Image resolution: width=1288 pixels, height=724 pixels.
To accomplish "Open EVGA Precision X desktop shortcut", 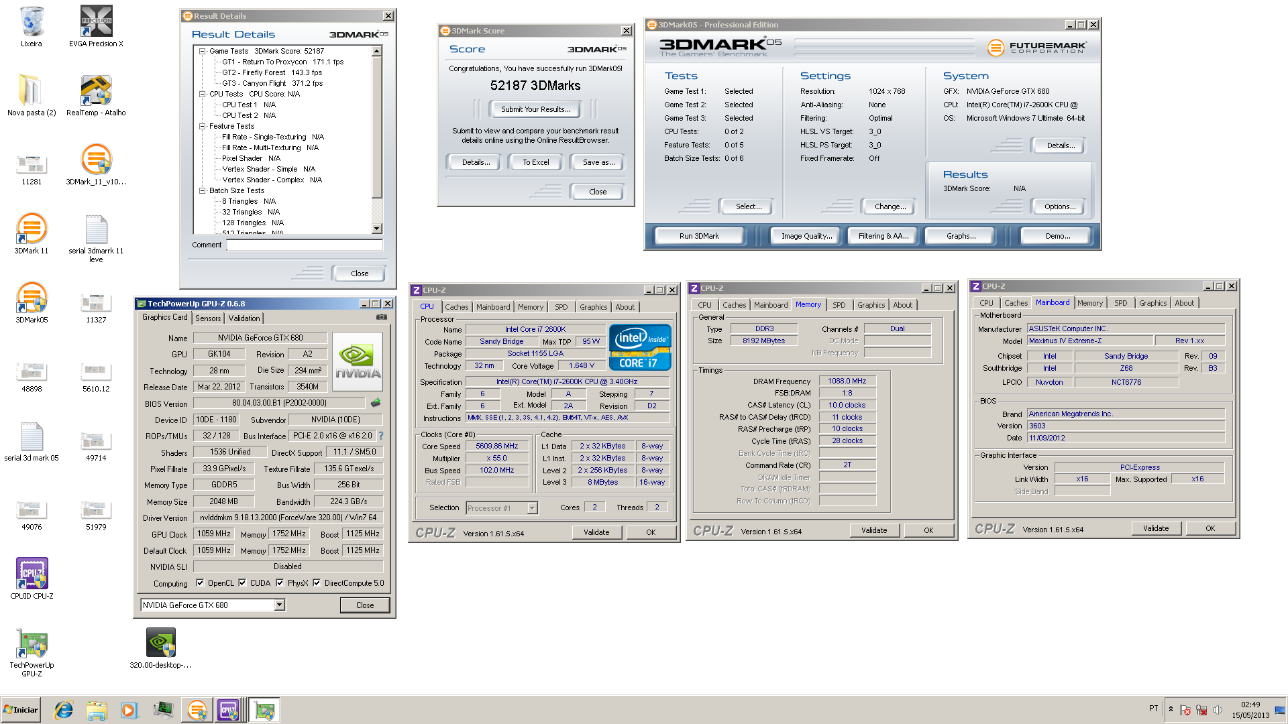I will tap(96, 27).
